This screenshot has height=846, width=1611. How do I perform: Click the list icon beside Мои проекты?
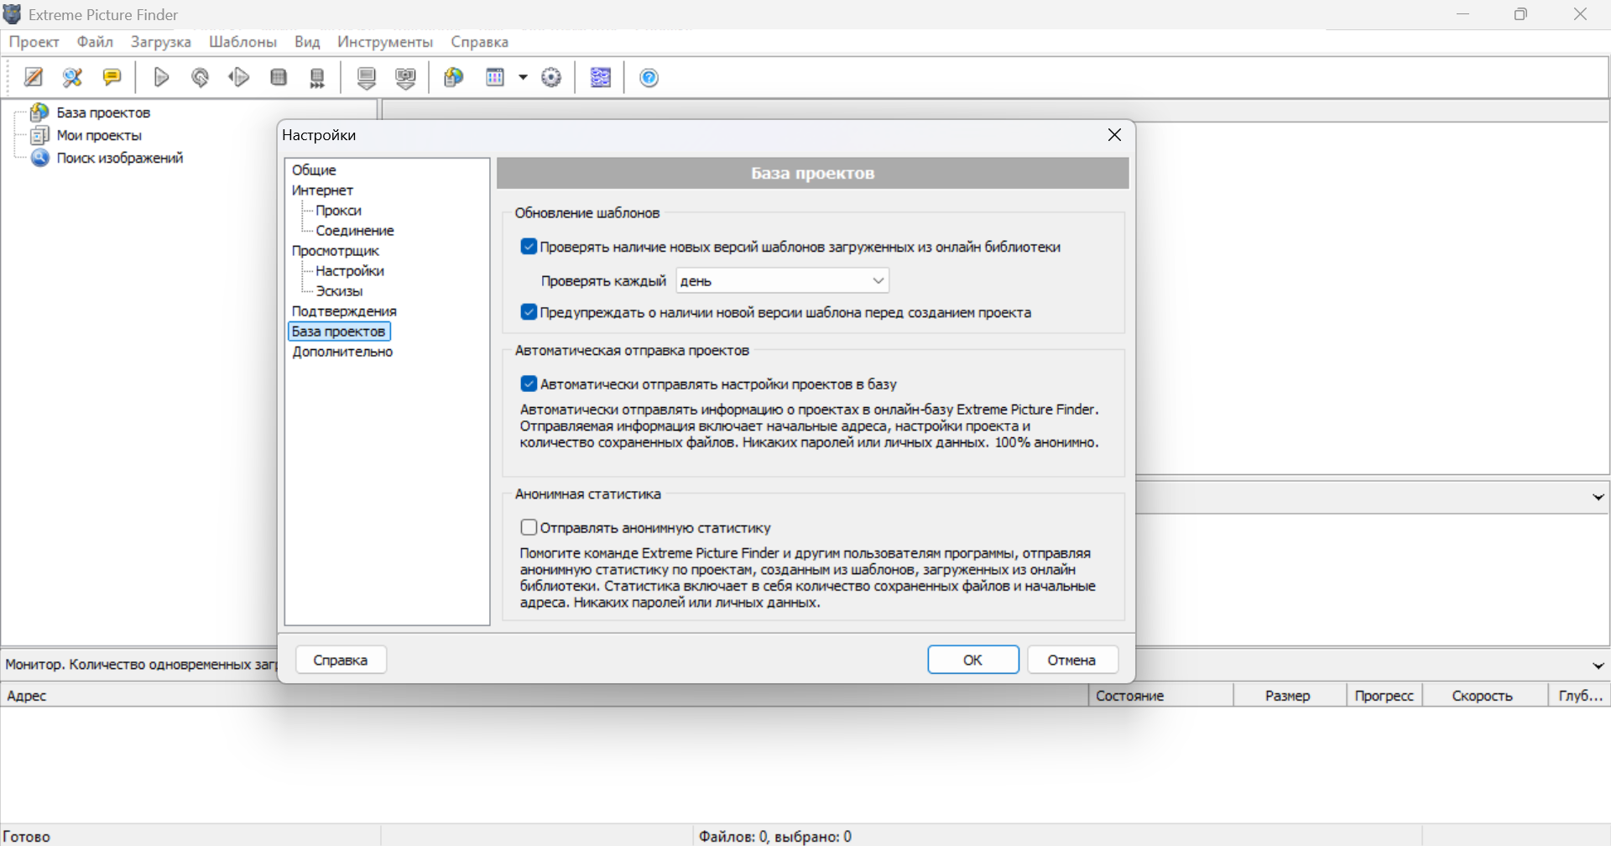click(39, 135)
